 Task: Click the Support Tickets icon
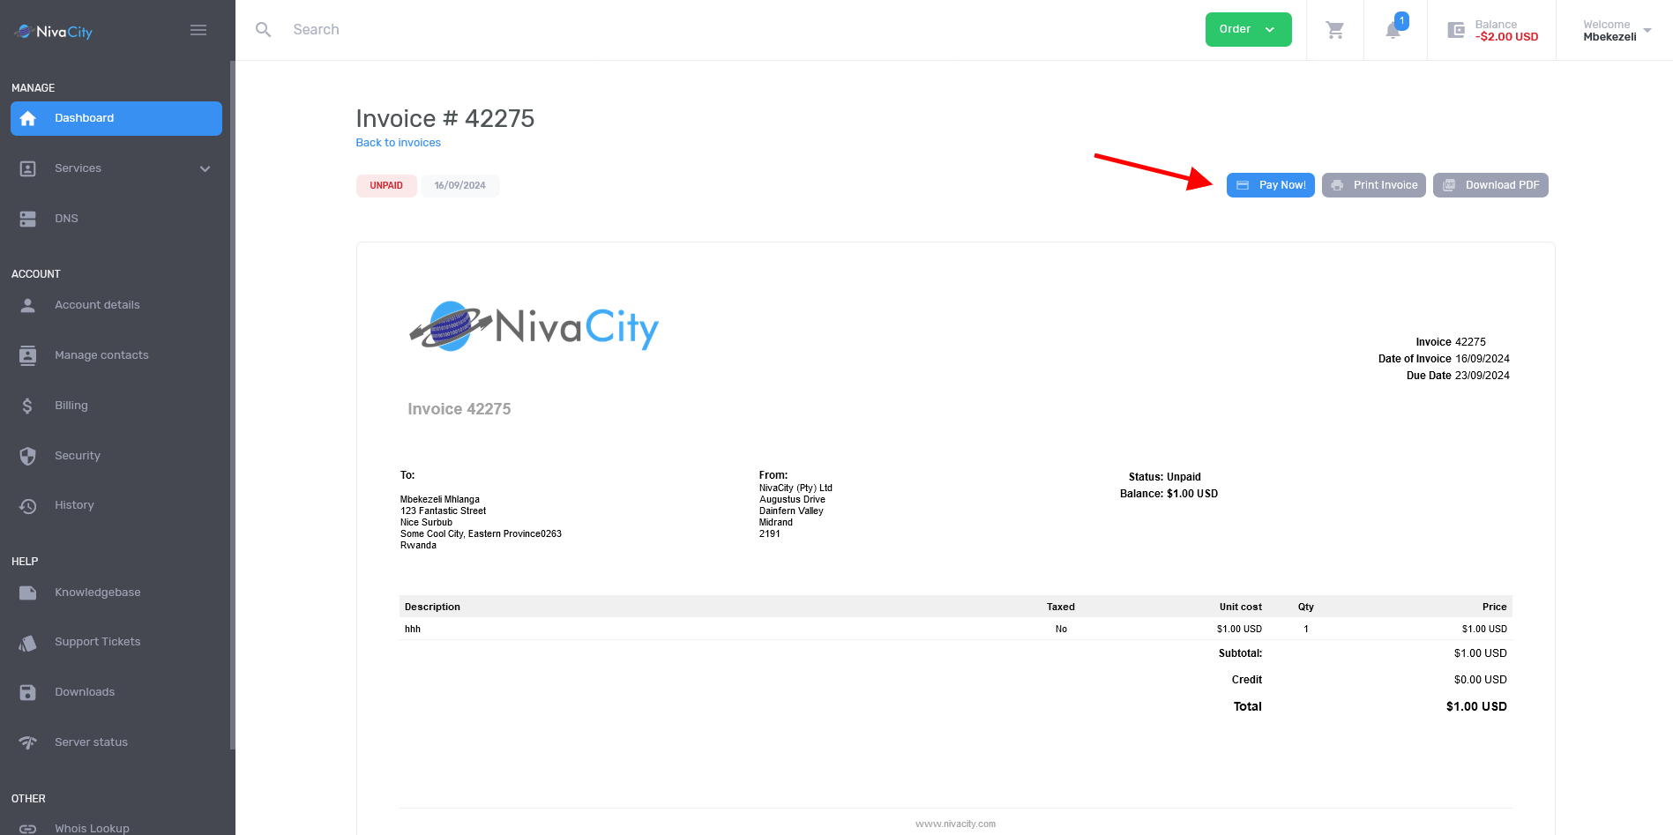tap(28, 643)
